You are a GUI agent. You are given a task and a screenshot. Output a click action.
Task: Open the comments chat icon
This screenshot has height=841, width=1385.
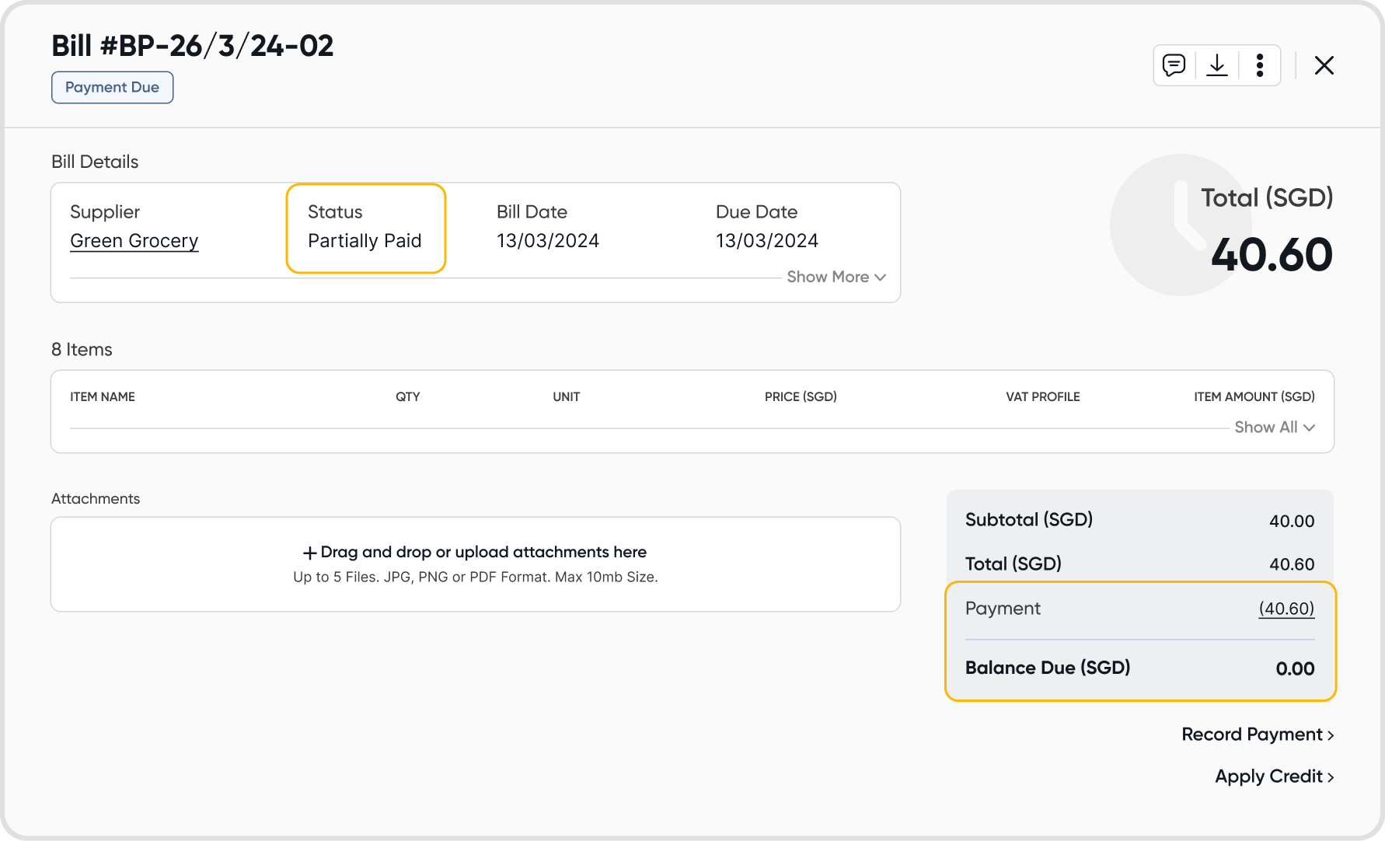point(1174,65)
